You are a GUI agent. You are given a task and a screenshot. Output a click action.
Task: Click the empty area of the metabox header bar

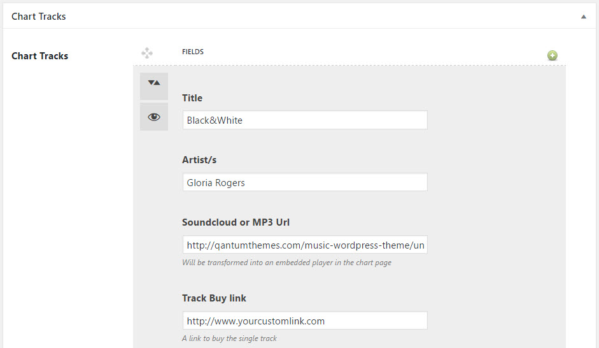318,17
